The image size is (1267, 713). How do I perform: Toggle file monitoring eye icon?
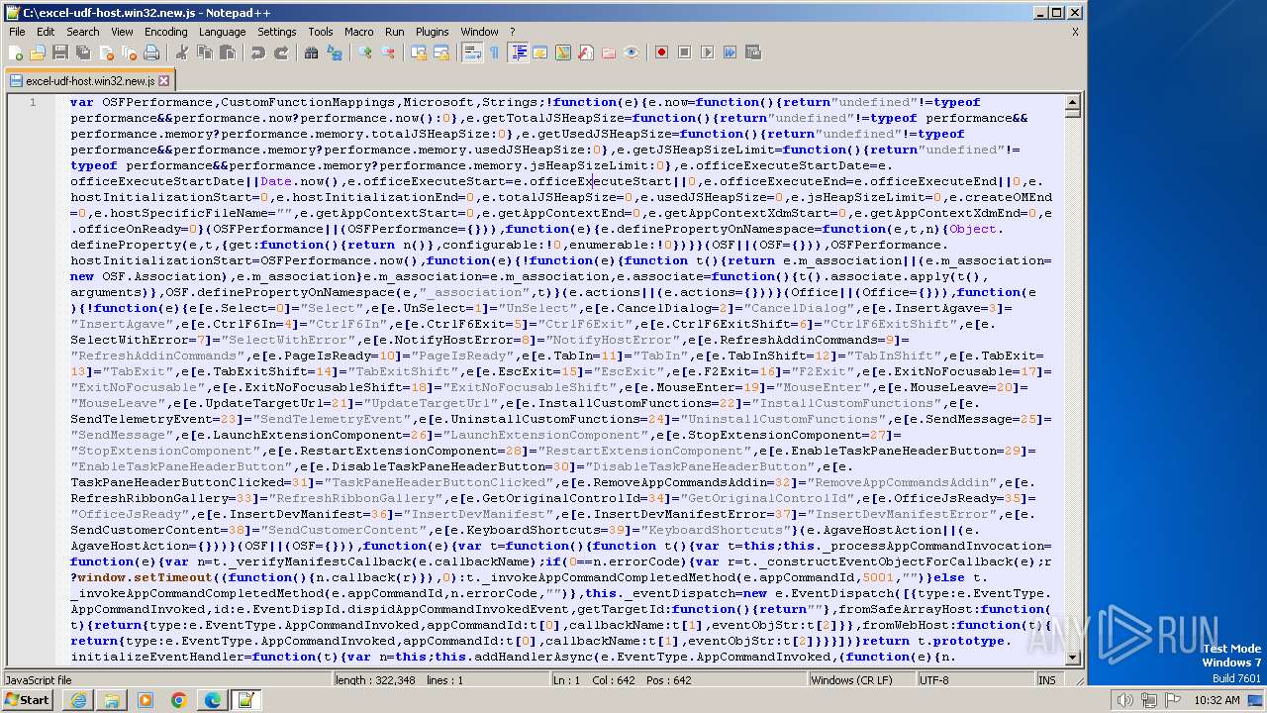coord(632,52)
